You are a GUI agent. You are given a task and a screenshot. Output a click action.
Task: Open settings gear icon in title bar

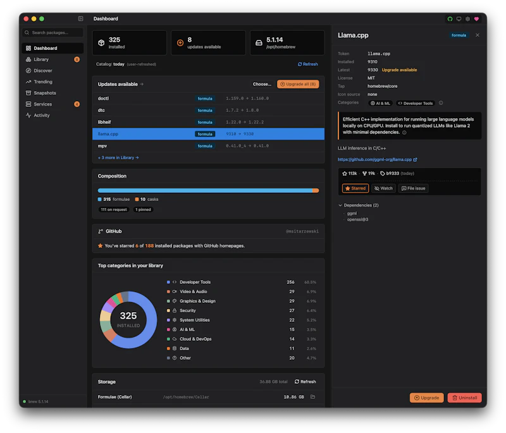467,19
